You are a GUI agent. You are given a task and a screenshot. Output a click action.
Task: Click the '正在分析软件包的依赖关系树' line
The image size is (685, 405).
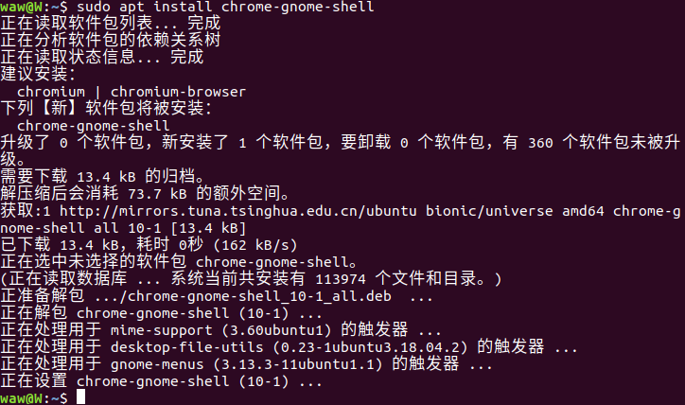(111, 40)
